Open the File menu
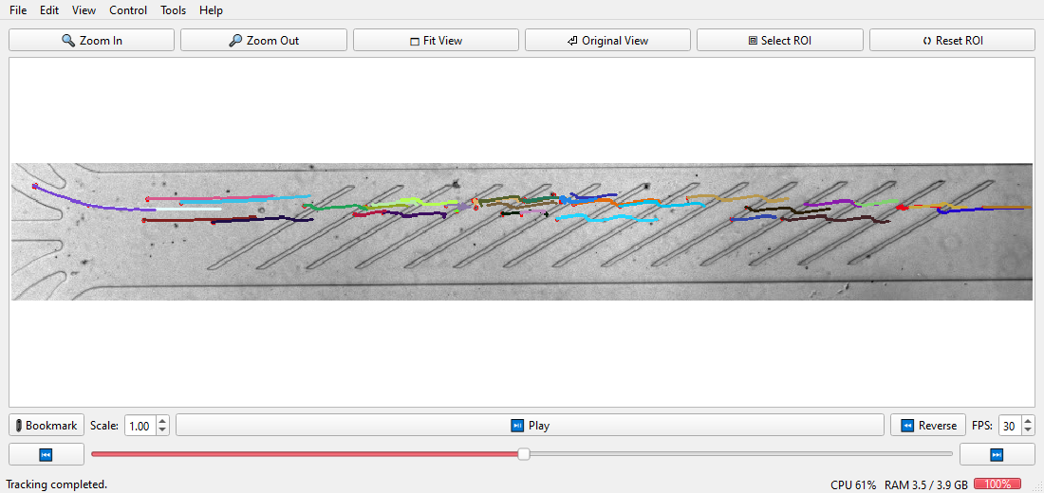This screenshot has height=493, width=1044. tap(18, 10)
